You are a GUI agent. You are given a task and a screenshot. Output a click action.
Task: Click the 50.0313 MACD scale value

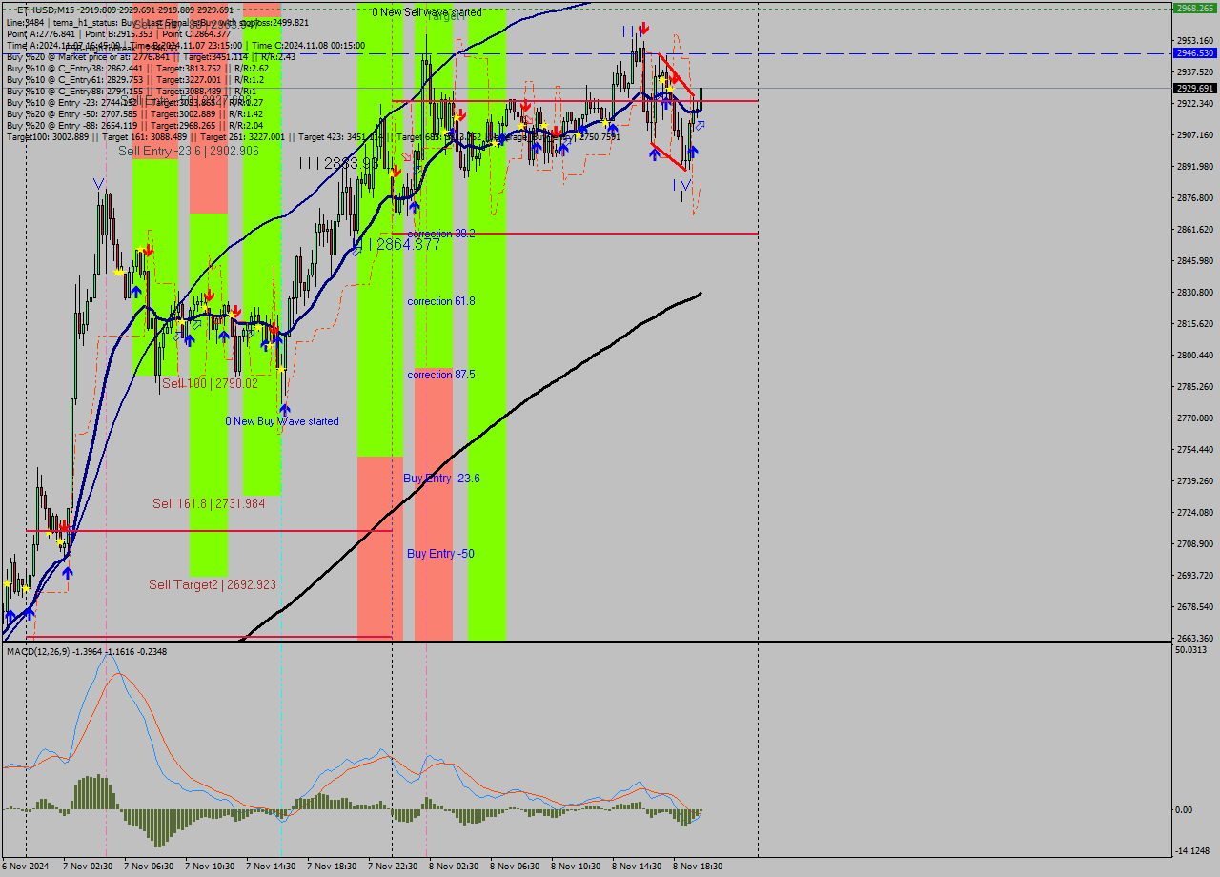1191,650
